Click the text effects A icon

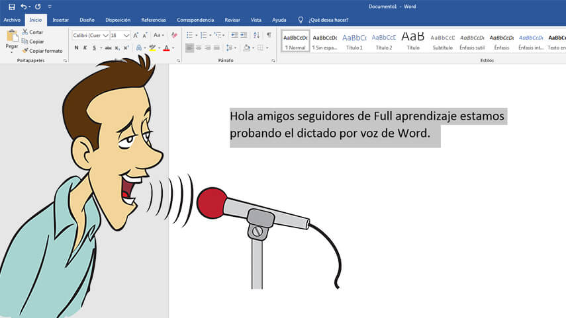point(138,48)
